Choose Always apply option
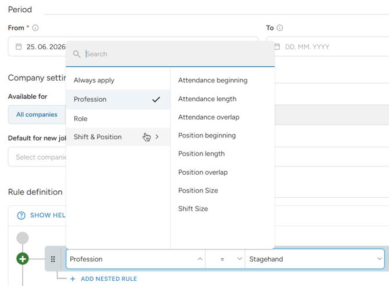 click(118, 80)
